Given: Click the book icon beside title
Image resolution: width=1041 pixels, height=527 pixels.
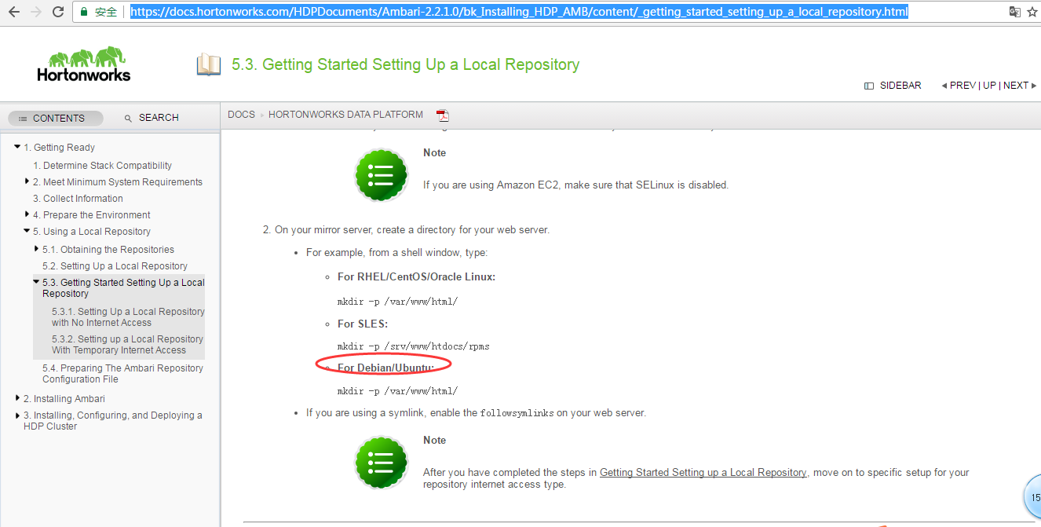Looking at the screenshot, I should pyautogui.click(x=208, y=64).
